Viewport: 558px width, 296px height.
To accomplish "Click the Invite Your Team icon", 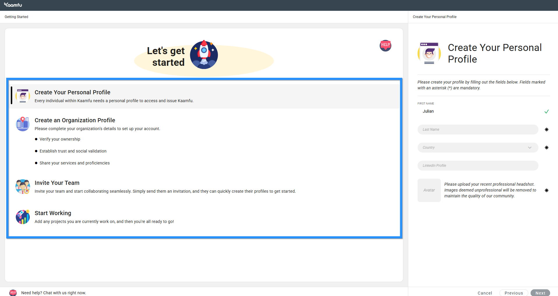I will point(23,187).
